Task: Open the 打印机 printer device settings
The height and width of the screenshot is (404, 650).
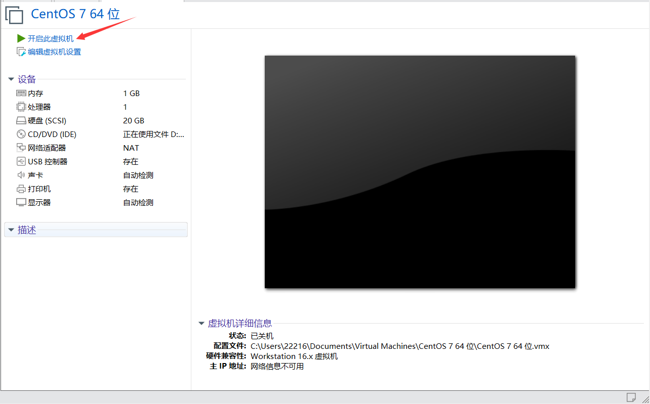Action: point(38,189)
